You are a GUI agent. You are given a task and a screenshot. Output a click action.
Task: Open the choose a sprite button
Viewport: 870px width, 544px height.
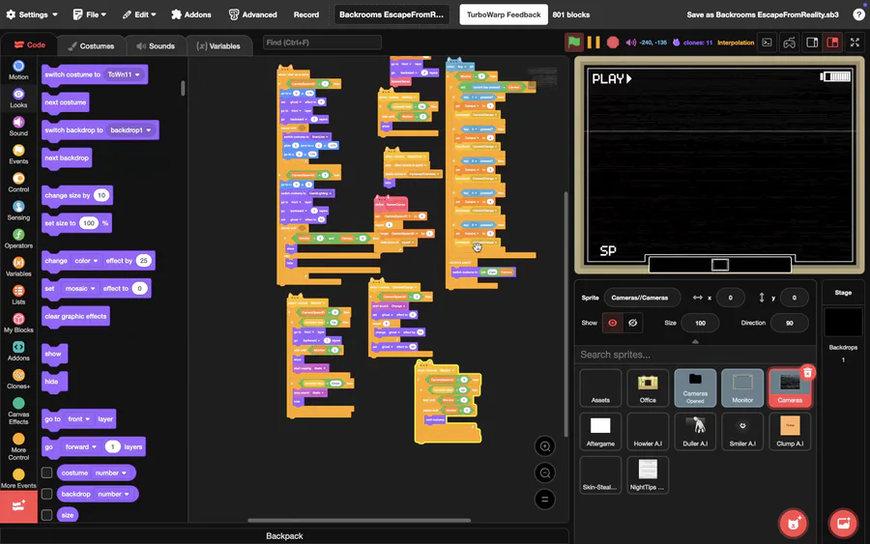794,523
